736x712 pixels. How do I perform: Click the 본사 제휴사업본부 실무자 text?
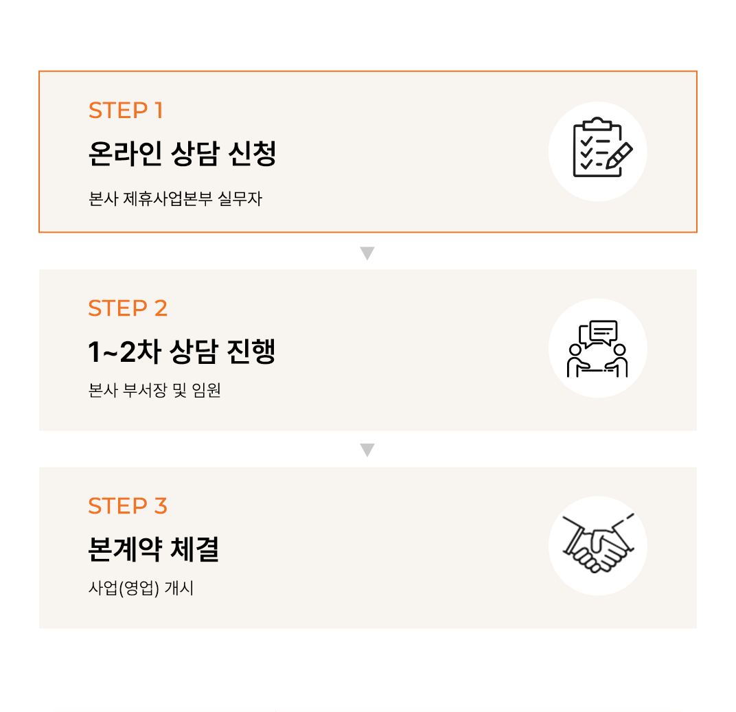175,200
